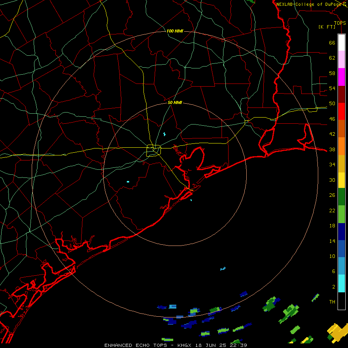Select the dark red legend segment
The image size is (348, 348).
tap(341, 94)
